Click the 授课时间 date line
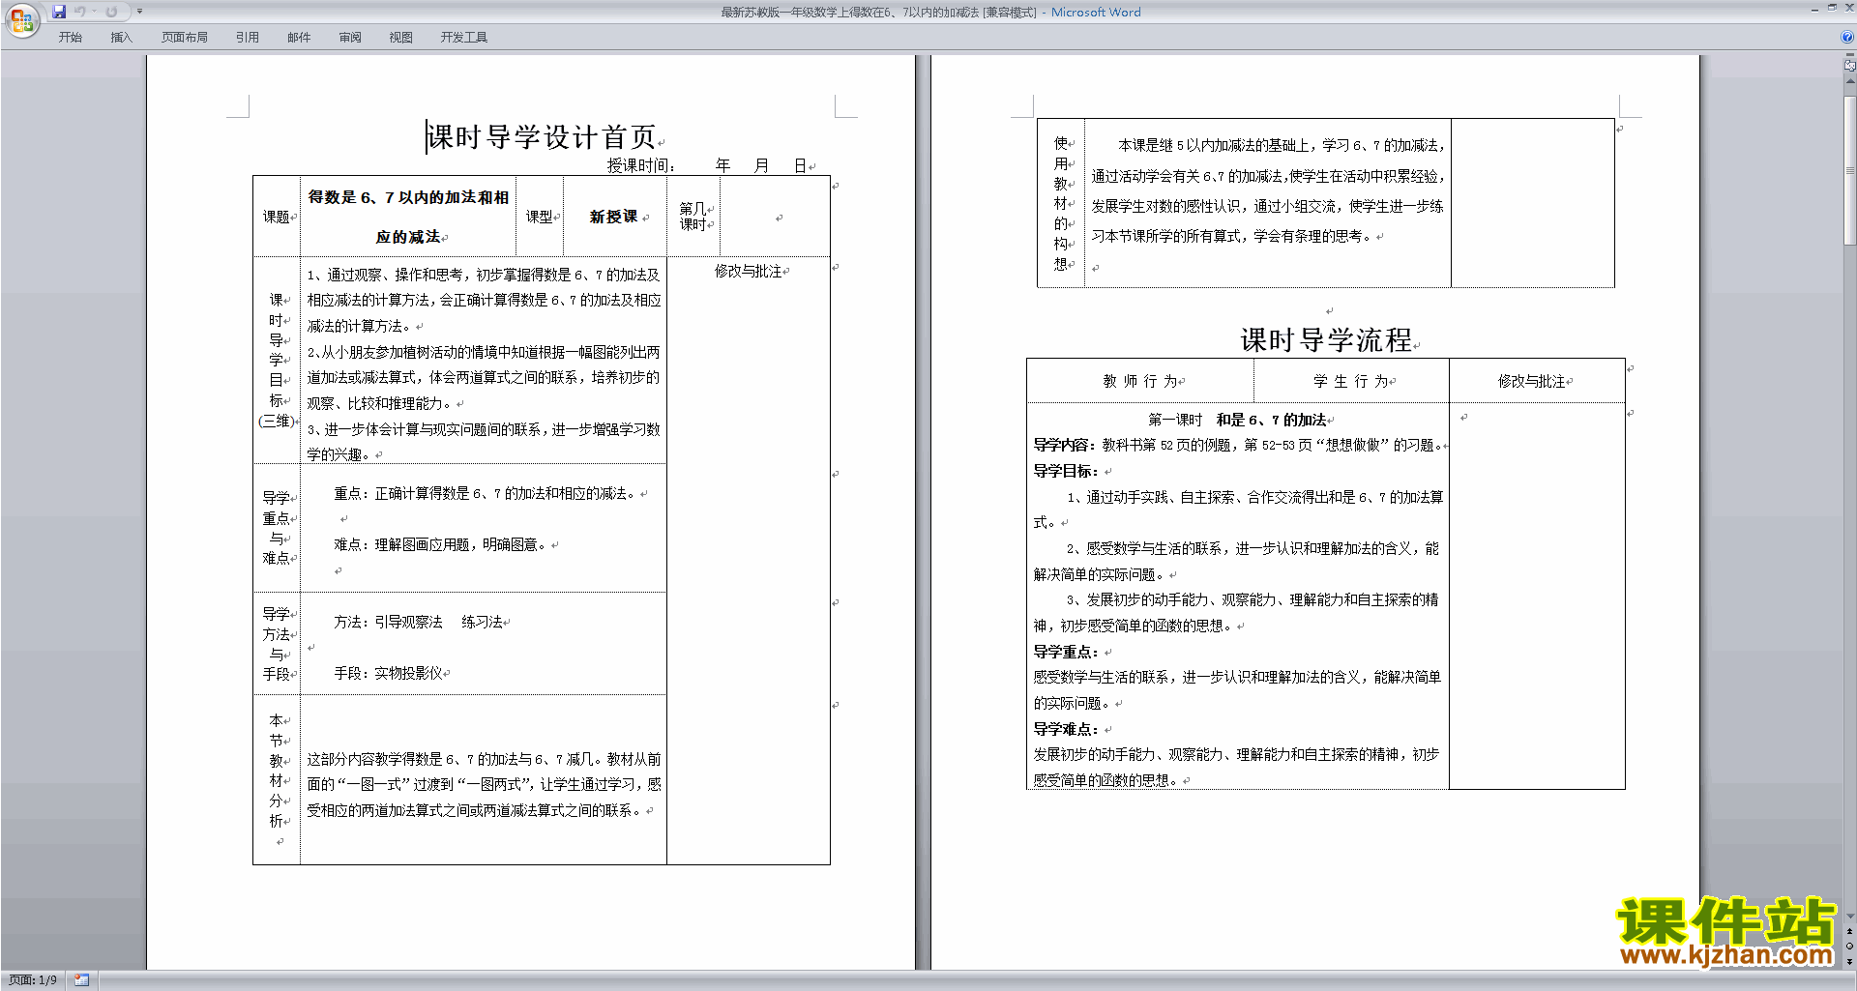 coord(709,165)
